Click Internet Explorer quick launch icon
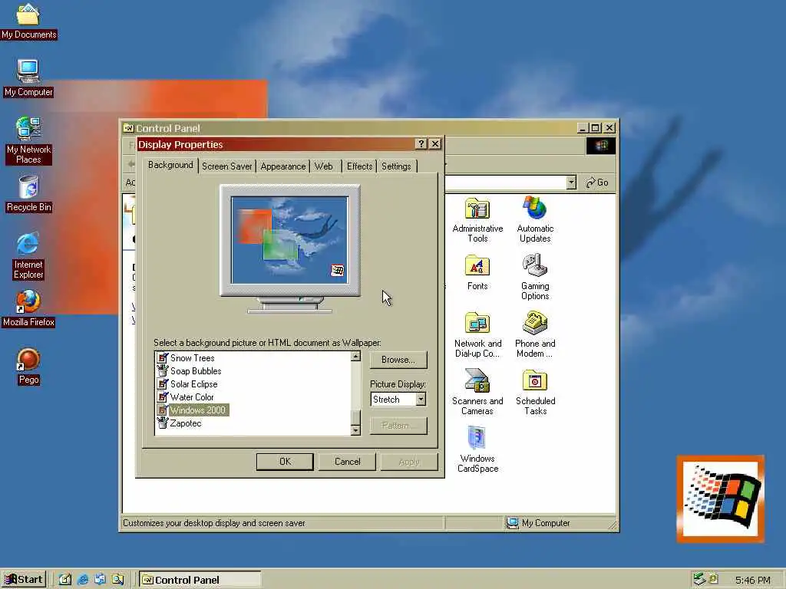The width and height of the screenshot is (786, 589). pyautogui.click(x=83, y=580)
